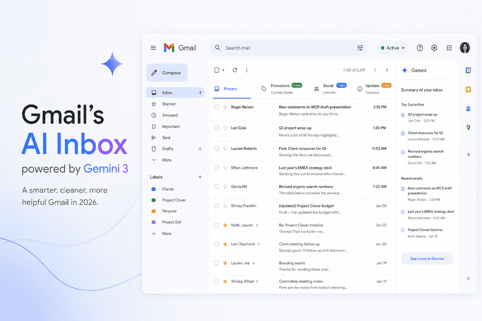Image resolution: width=482 pixels, height=321 pixels.
Task: Click See more in Gemini
Action: 427,259
